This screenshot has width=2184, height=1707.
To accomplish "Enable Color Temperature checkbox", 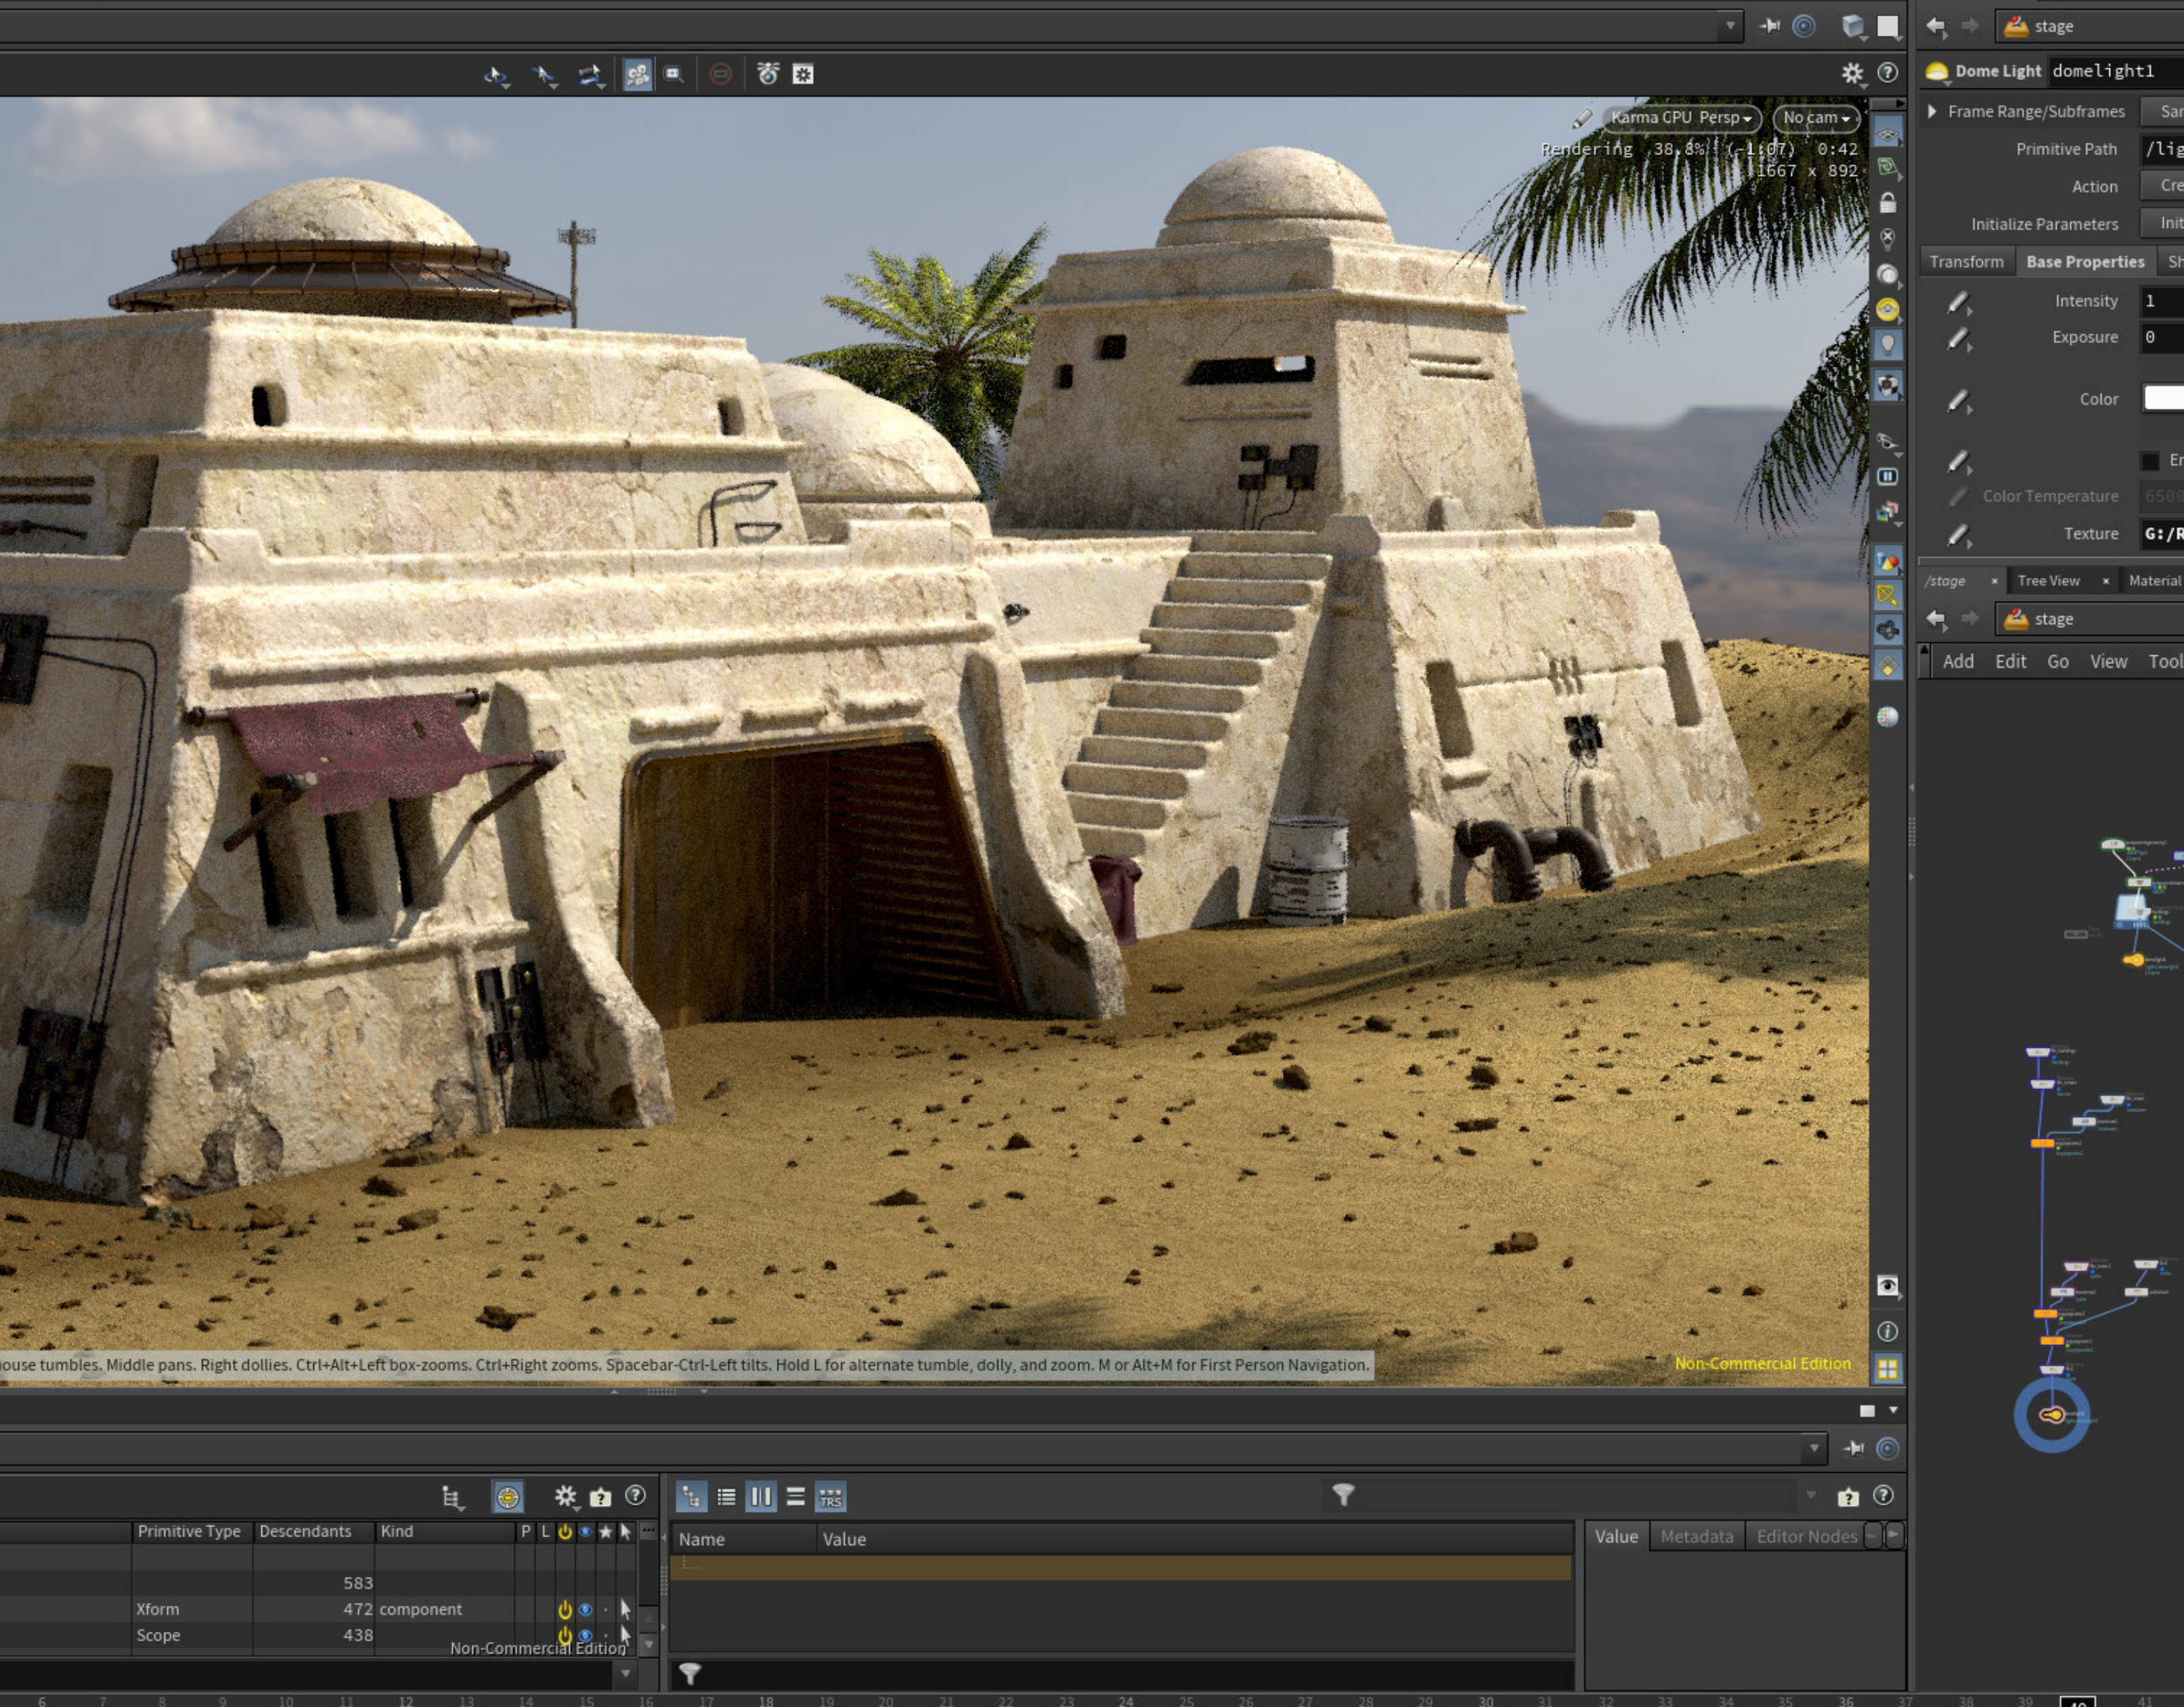I will [2149, 461].
